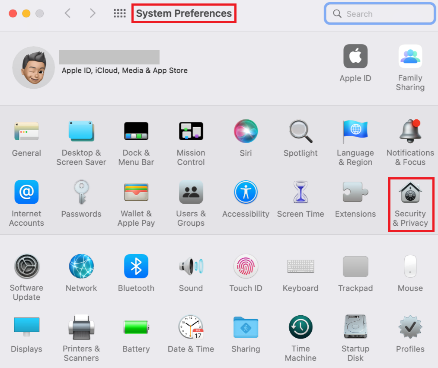Screen dimensions: 438x368
Task: Open Dock & Menu Bar settings
Action: coord(136,131)
